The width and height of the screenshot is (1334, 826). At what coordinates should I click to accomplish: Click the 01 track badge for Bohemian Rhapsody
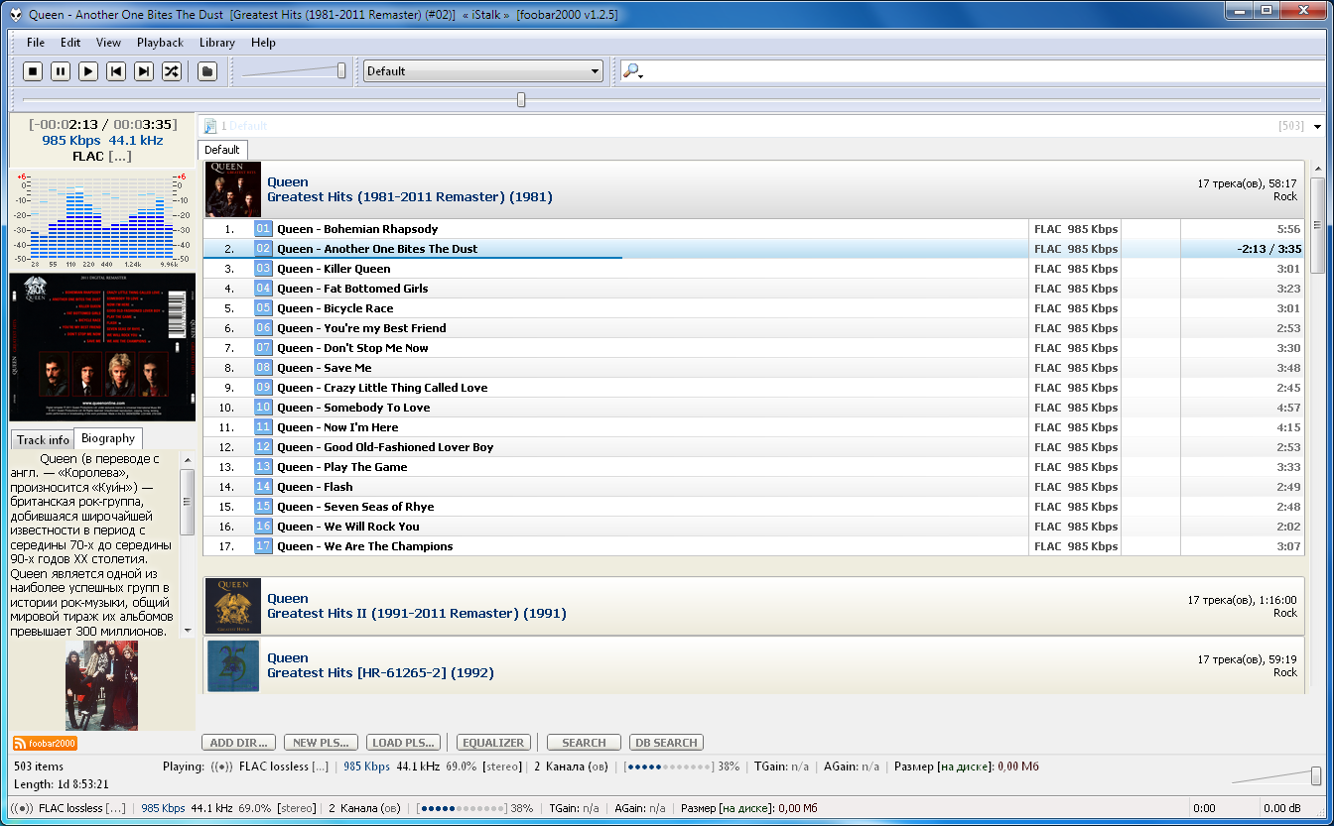[263, 229]
